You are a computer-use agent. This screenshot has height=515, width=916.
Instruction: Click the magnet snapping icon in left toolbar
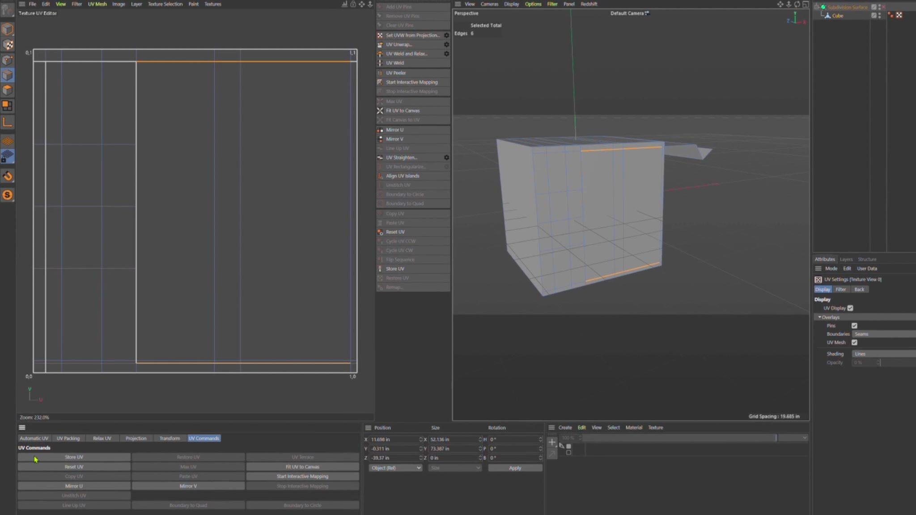(8, 176)
